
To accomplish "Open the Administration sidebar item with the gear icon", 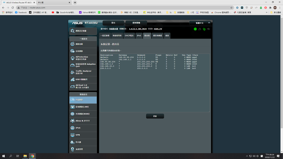I will pyautogui.click(x=83, y=149).
